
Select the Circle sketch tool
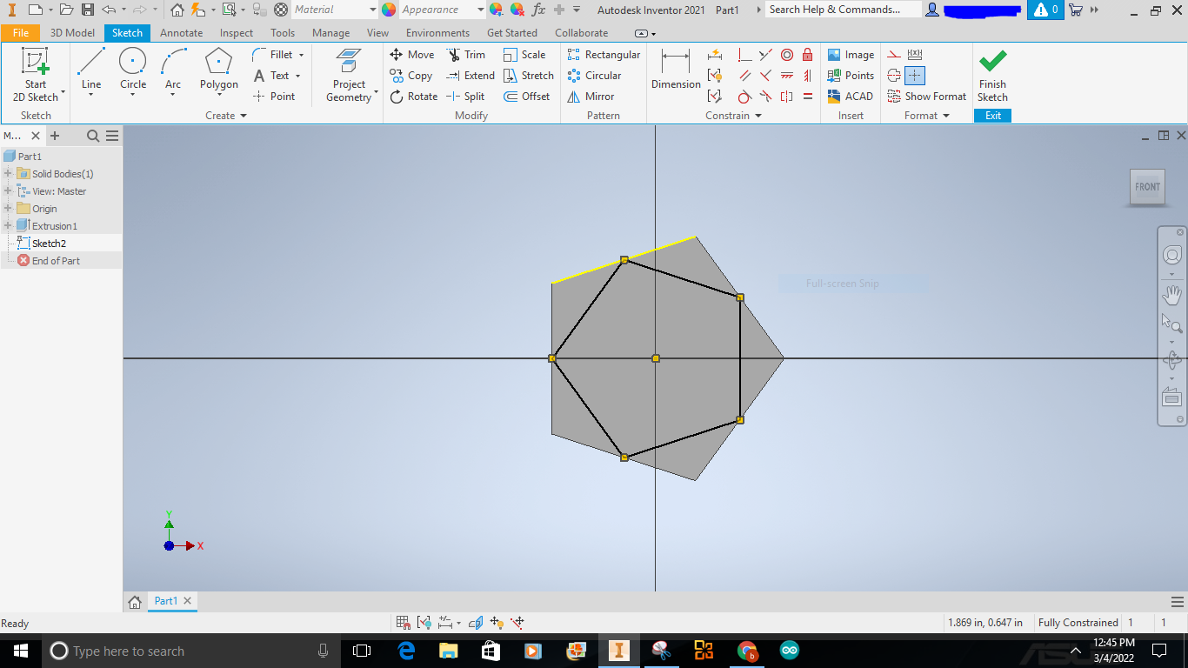click(133, 70)
